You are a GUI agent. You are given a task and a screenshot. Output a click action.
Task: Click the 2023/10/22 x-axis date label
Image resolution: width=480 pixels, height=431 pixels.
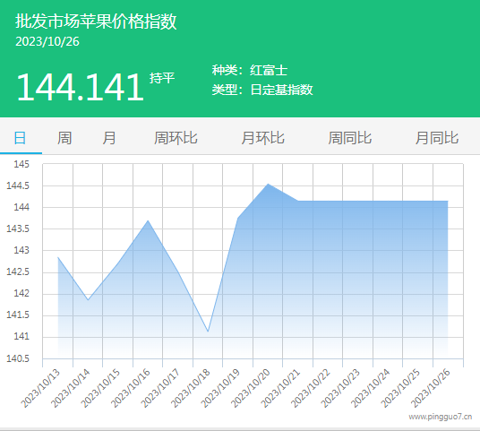[311, 388]
